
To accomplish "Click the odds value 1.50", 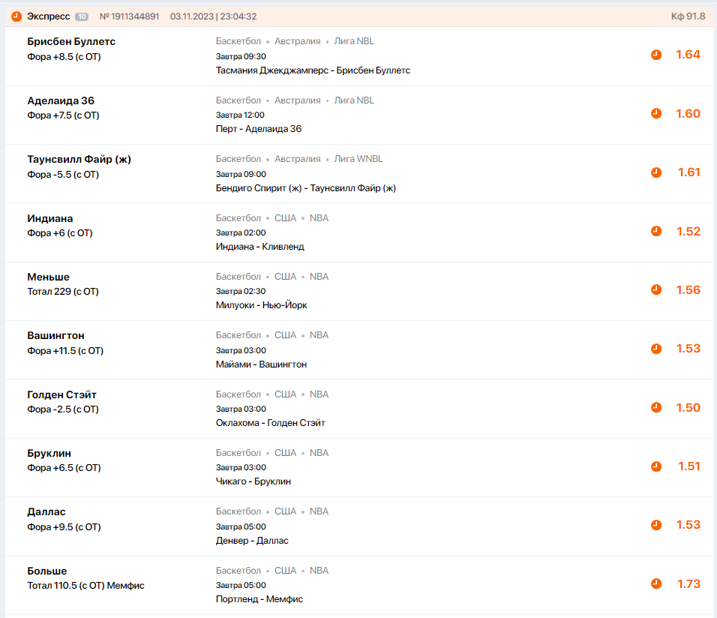I will coord(688,407).
